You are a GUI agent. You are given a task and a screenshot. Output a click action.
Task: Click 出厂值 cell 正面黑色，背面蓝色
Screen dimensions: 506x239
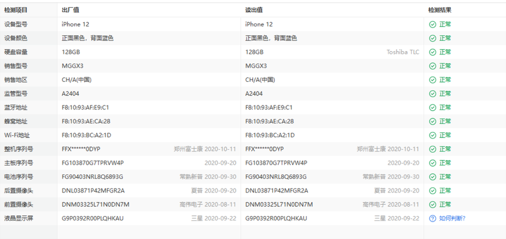[88, 38]
